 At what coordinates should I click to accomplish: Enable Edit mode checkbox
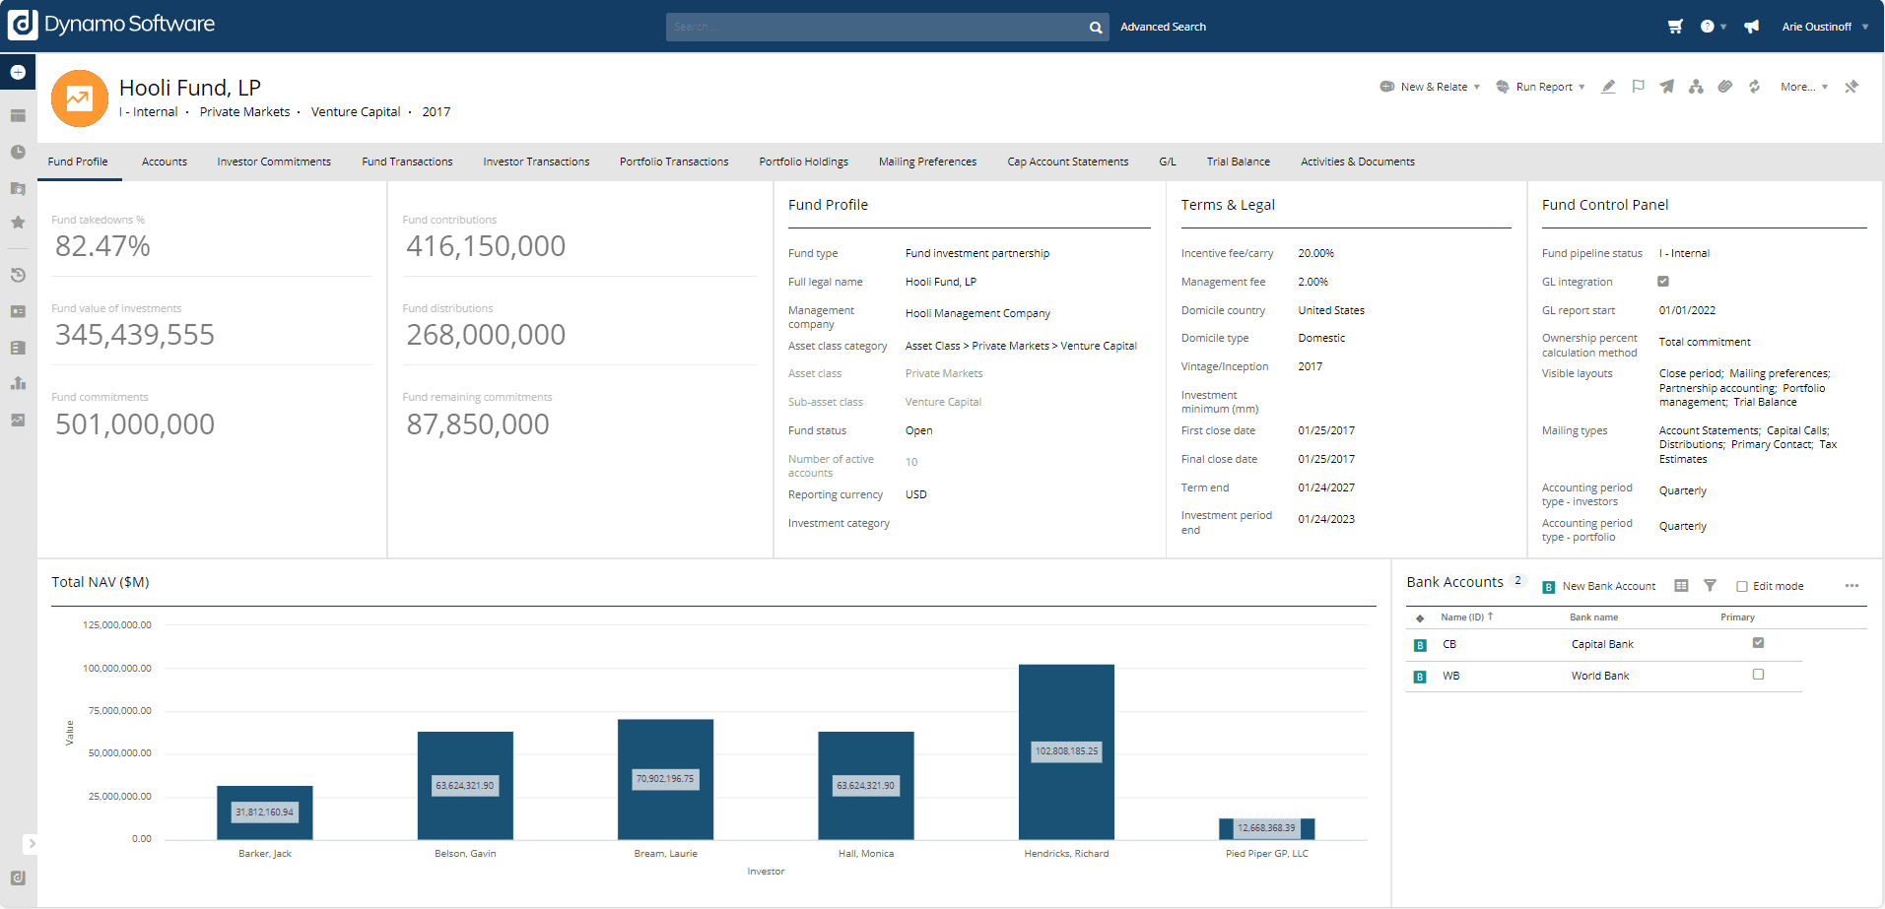pyautogui.click(x=1742, y=587)
